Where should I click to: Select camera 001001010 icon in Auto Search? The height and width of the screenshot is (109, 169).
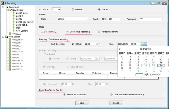point(10,40)
